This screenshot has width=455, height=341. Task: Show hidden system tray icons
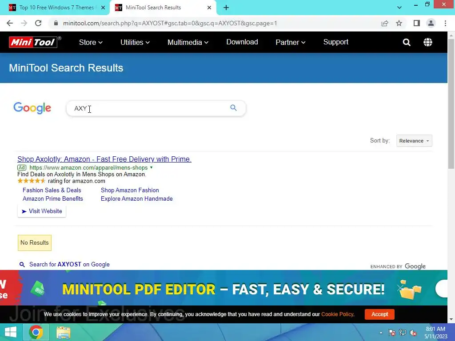tap(381, 333)
